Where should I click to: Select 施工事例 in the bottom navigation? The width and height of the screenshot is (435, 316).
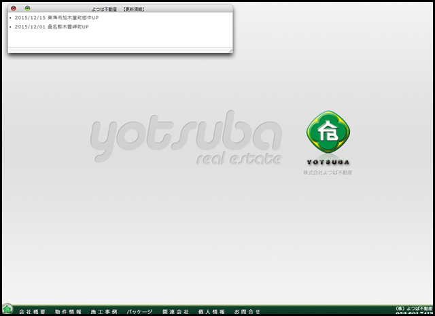[104, 311]
